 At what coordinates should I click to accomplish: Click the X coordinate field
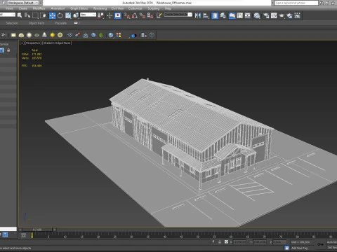click(x=240, y=242)
